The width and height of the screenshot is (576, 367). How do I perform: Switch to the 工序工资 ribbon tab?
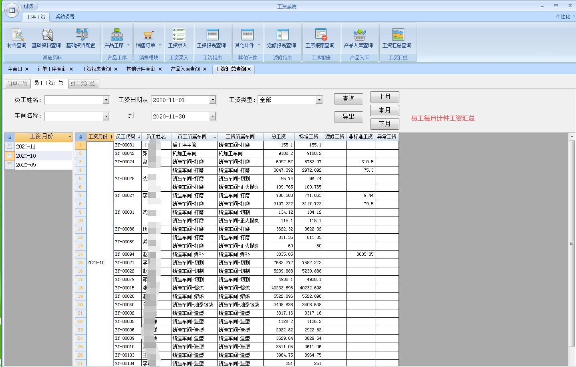(36, 17)
